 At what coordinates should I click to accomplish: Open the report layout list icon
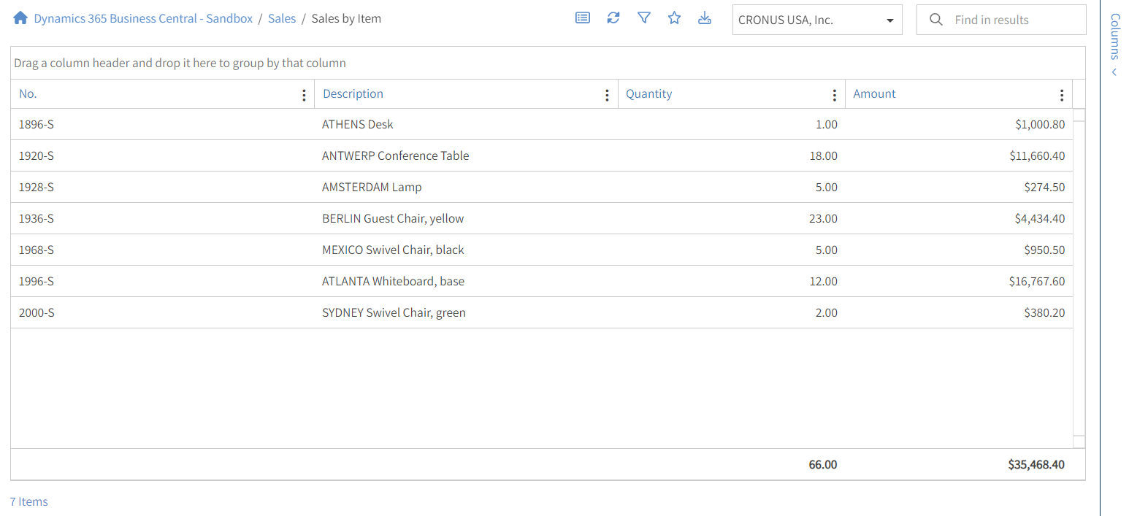[x=582, y=18]
